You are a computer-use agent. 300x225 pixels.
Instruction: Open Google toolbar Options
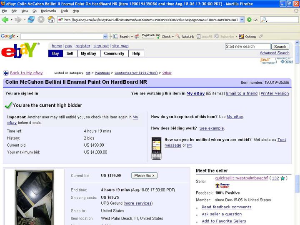click(x=248, y=36)
